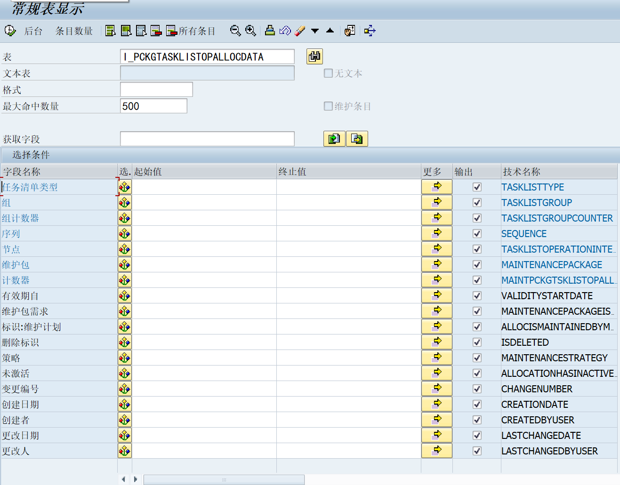Viewport: 620px width, 485px height.
Task: Click the export fields yellow arrow button
Action: click(357, 139)
